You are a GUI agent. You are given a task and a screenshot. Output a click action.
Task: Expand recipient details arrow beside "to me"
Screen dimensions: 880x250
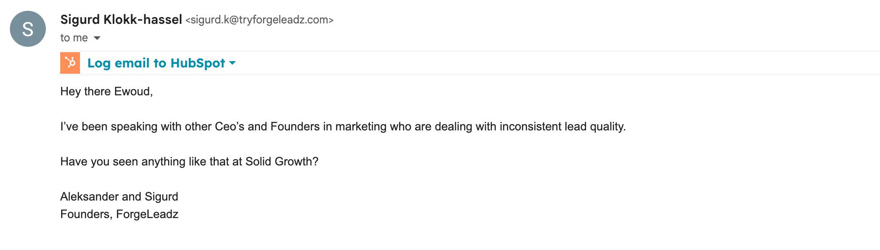point(97,38)
